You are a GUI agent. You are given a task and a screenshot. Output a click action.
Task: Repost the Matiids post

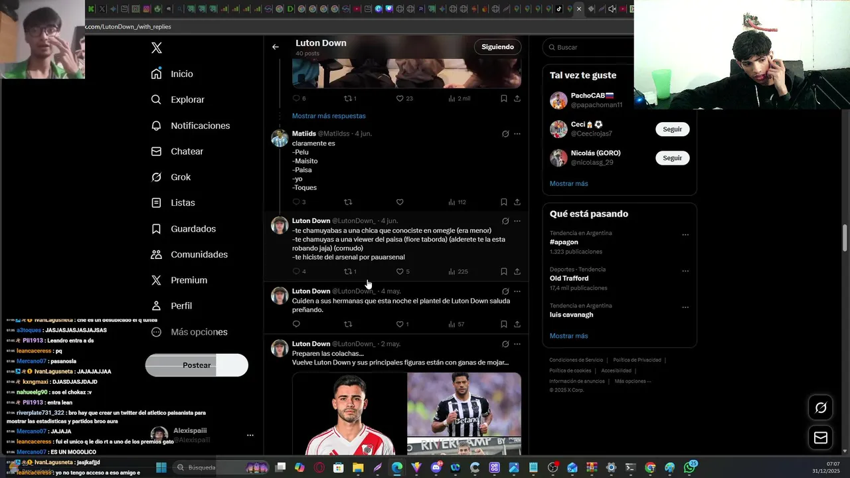[348, 202]
